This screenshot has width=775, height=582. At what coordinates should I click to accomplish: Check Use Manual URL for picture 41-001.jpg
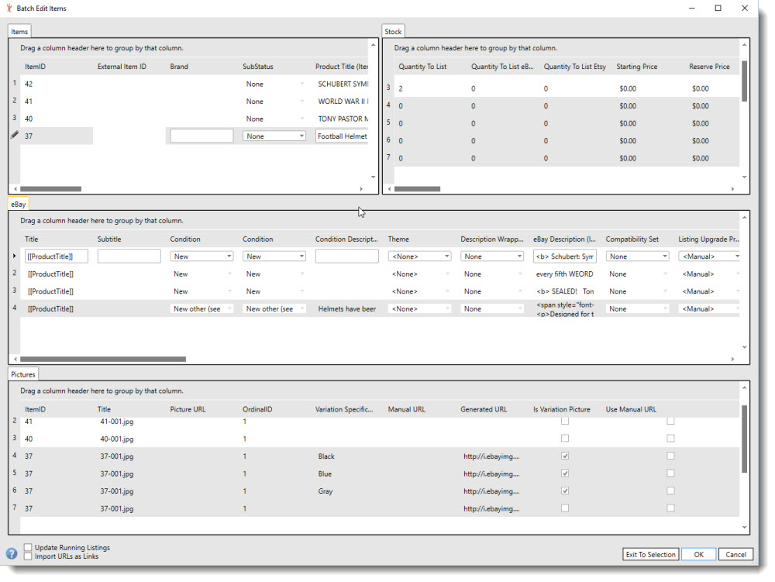670,421
